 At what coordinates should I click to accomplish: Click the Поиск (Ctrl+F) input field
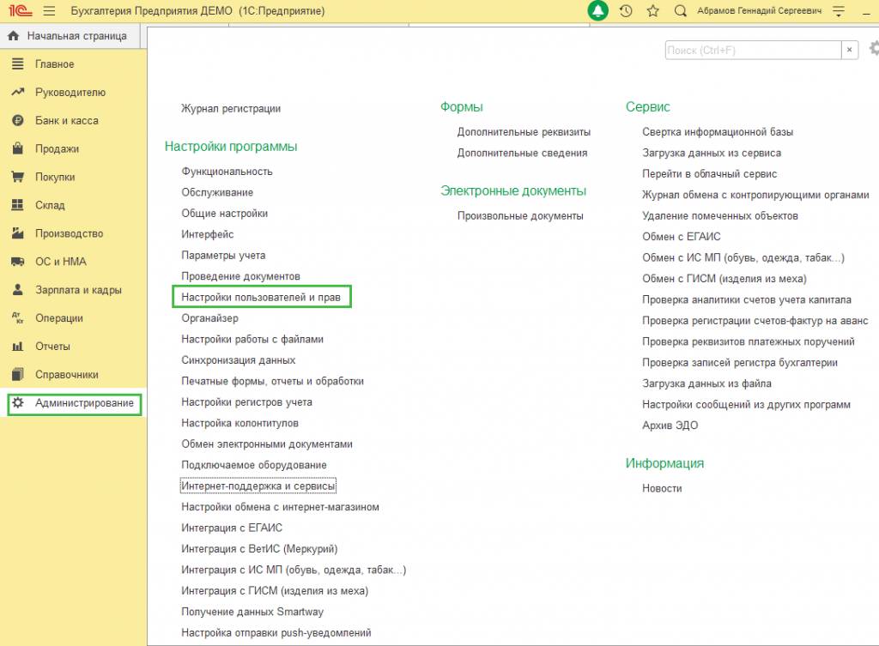753,50
